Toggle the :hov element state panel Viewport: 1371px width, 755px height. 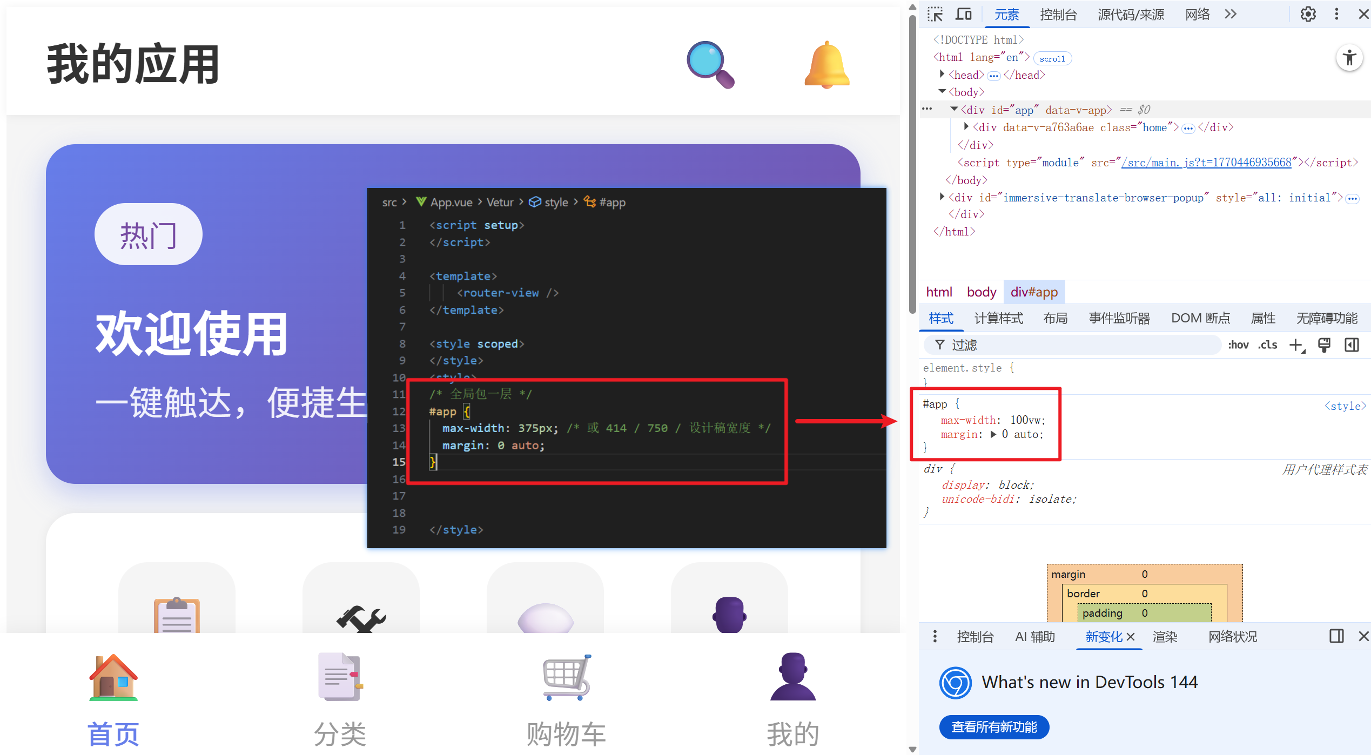click(x=1238, y=345)
